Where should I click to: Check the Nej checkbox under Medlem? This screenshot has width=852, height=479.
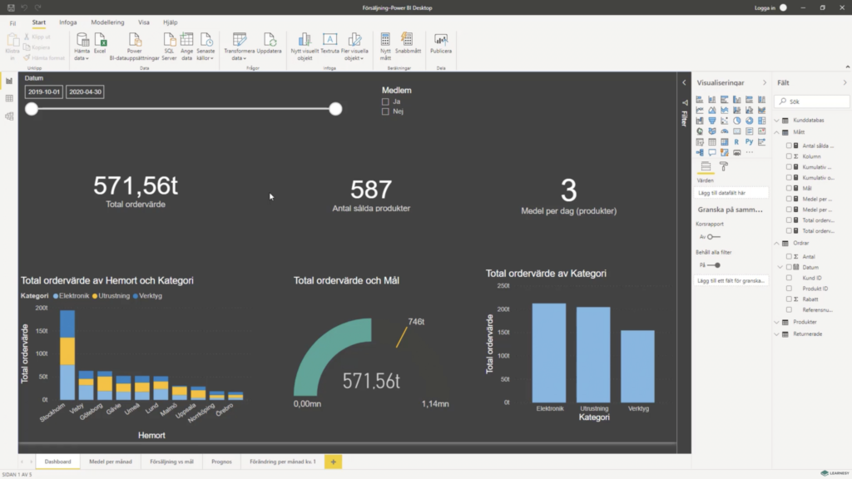(x=385, y=111)
